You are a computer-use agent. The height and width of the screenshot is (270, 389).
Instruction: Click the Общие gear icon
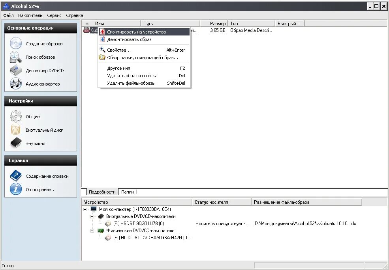(x=16, y=116)
